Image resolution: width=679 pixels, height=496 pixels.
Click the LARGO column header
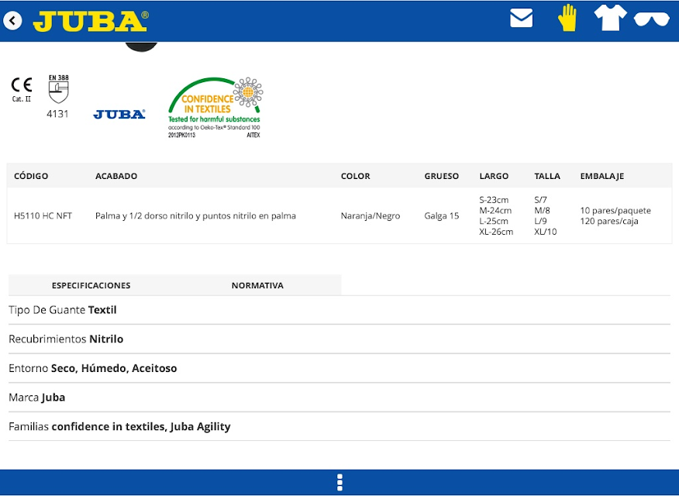coord(494,176)
